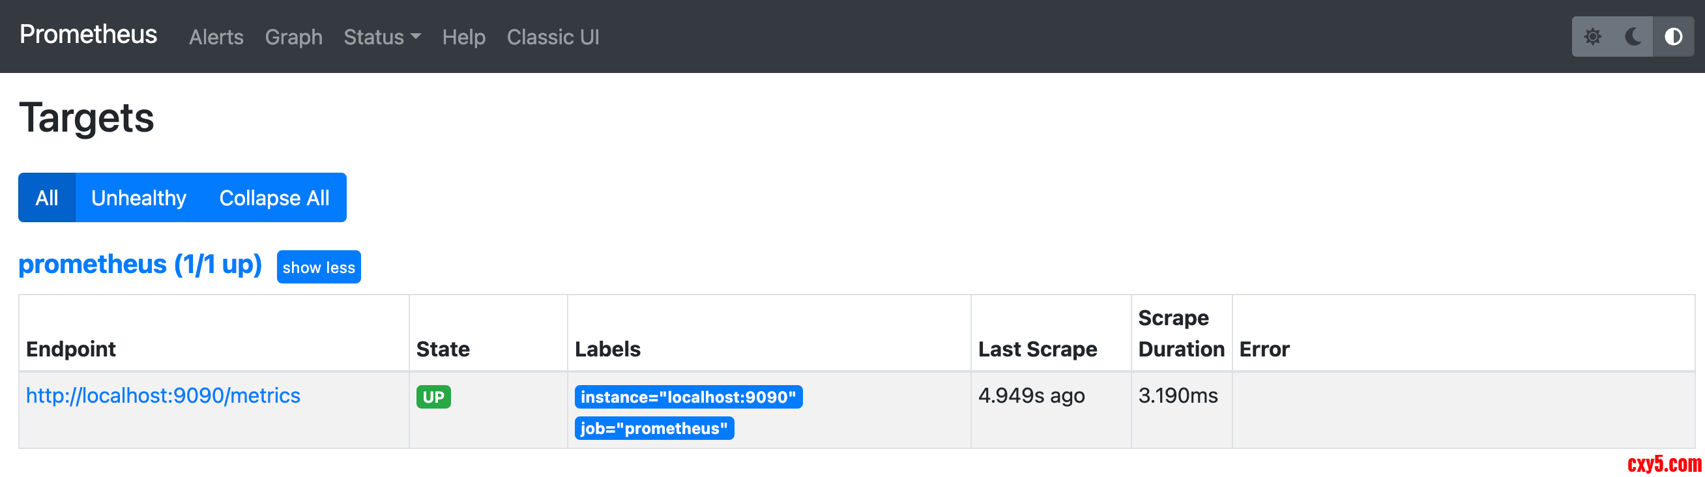Click the Last Scrape column header
1705x477 pixels.
[x=1037, y=349]
